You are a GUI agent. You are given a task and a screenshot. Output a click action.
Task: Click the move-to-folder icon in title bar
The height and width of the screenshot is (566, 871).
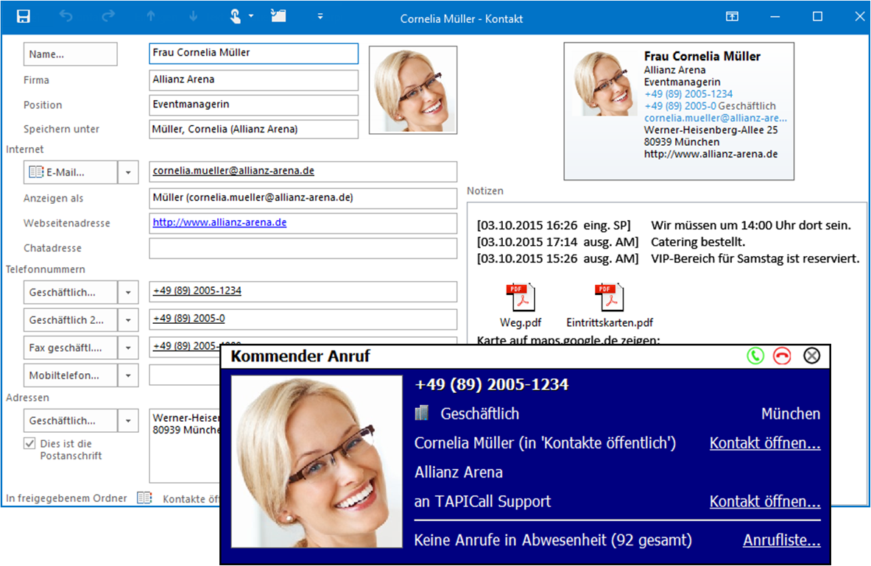click(x=278, y=15)
